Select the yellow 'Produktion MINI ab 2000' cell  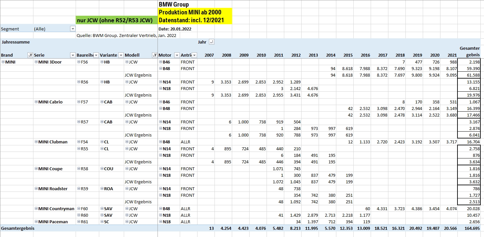195,12
